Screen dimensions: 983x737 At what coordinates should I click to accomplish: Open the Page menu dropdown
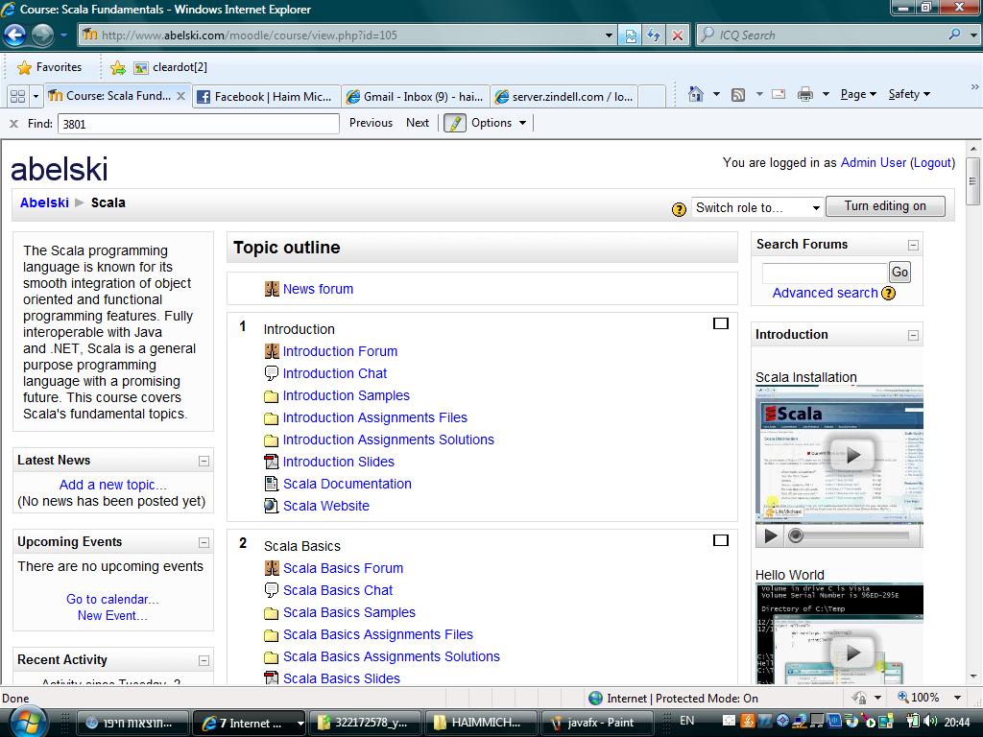click(857, 94)
